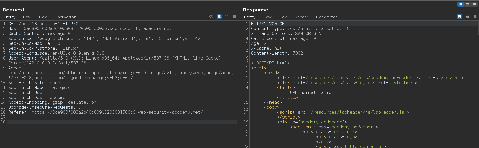The image size is (479, 148).
Task: Toggle word wrap in Response panel
Action: pos(460,17)
